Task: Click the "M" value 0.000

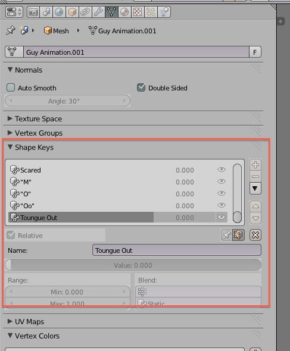Action: point(185,182)
